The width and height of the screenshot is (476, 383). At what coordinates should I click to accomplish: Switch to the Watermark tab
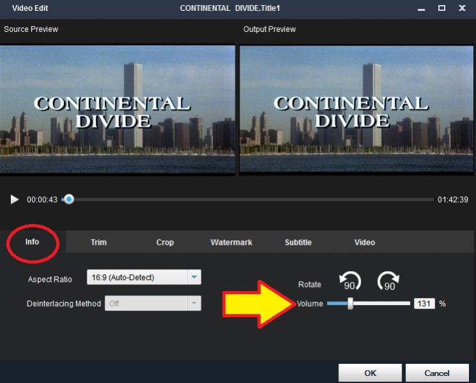click(x=232, y=242)
